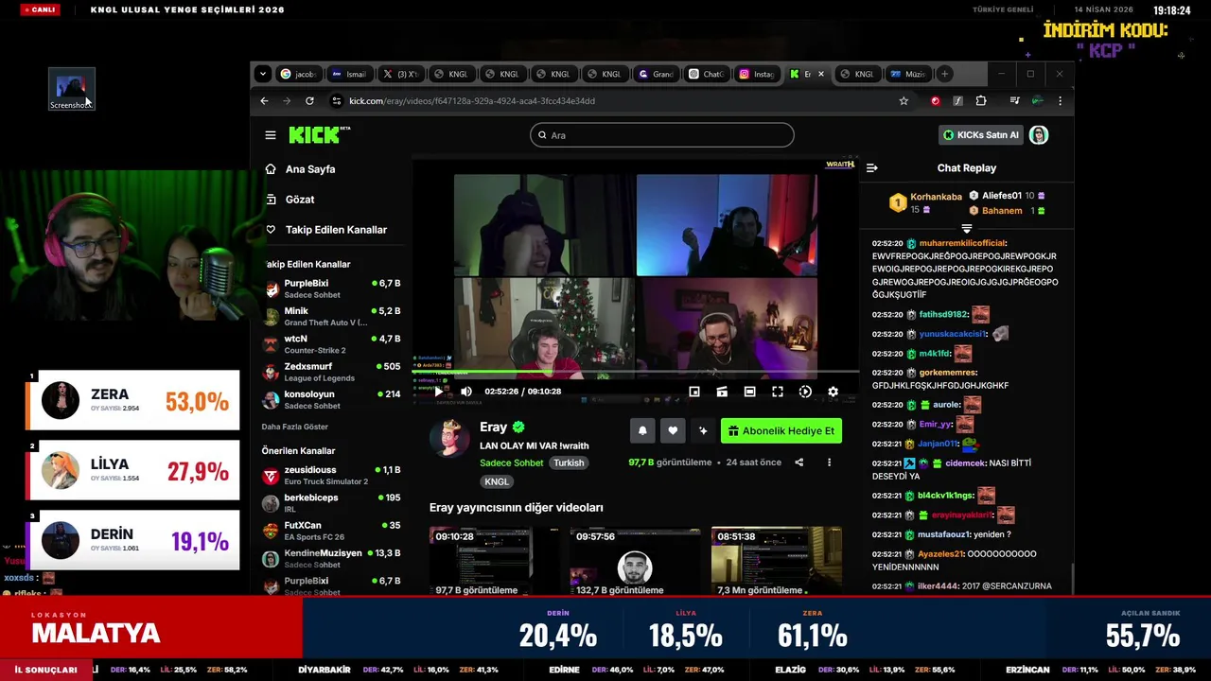Open the Kick hamburger menu

tap(271, 135)
